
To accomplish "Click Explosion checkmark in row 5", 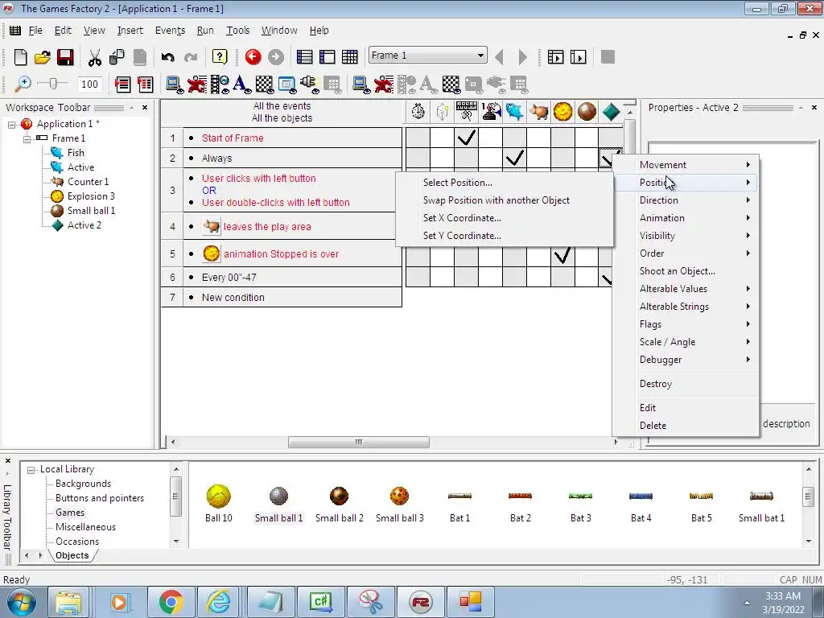I will [562, 256].
